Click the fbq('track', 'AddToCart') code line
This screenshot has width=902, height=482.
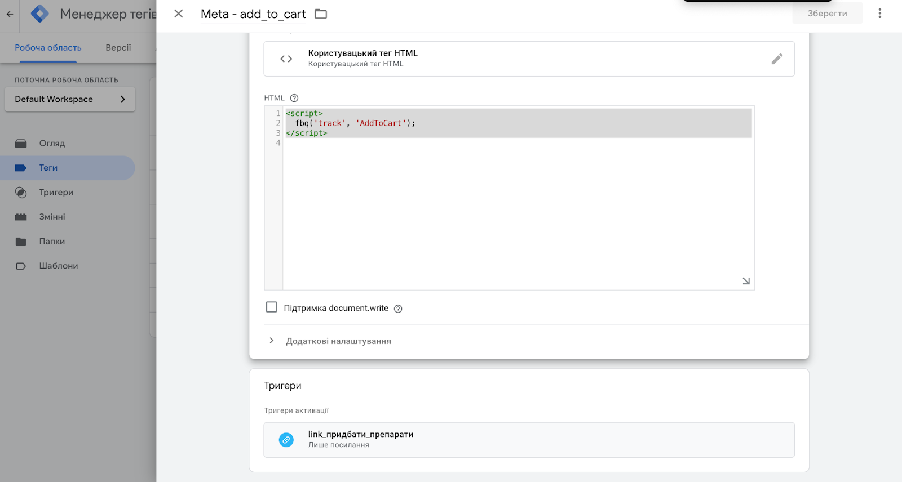tap(355, 123)
